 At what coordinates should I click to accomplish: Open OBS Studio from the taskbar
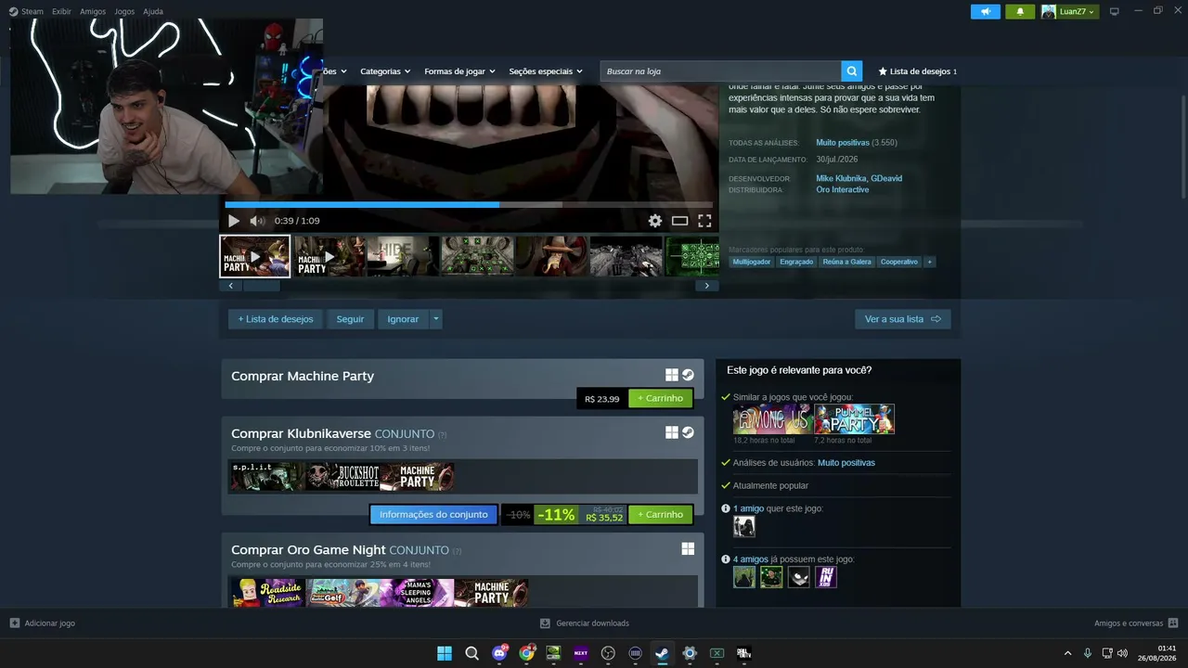coord(608,653)
